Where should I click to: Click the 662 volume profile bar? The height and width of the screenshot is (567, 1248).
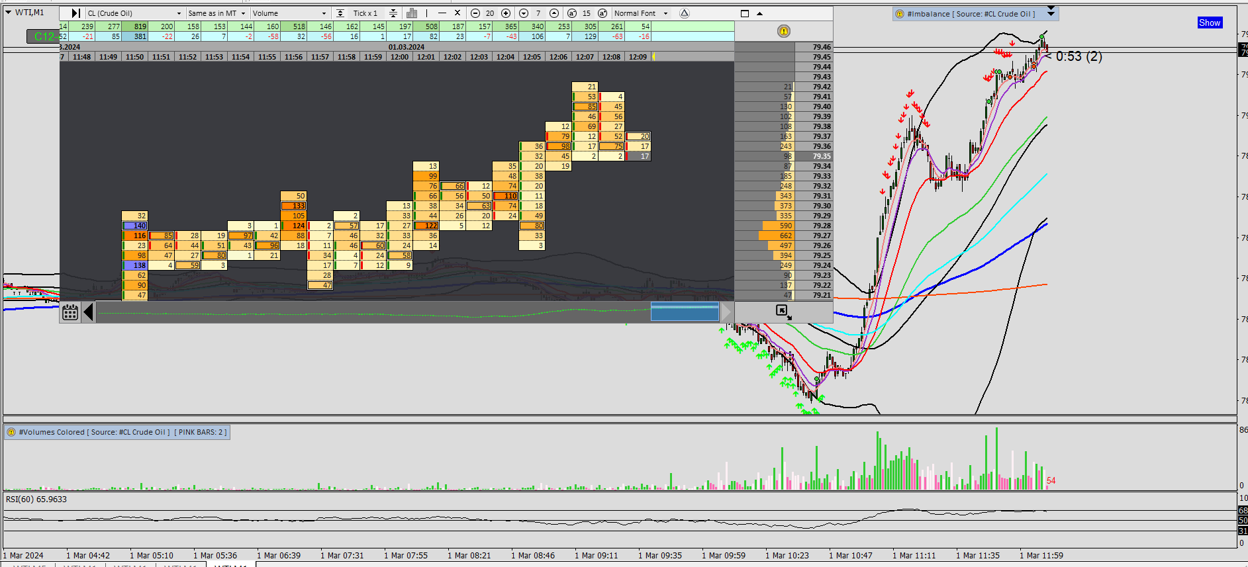777,236
